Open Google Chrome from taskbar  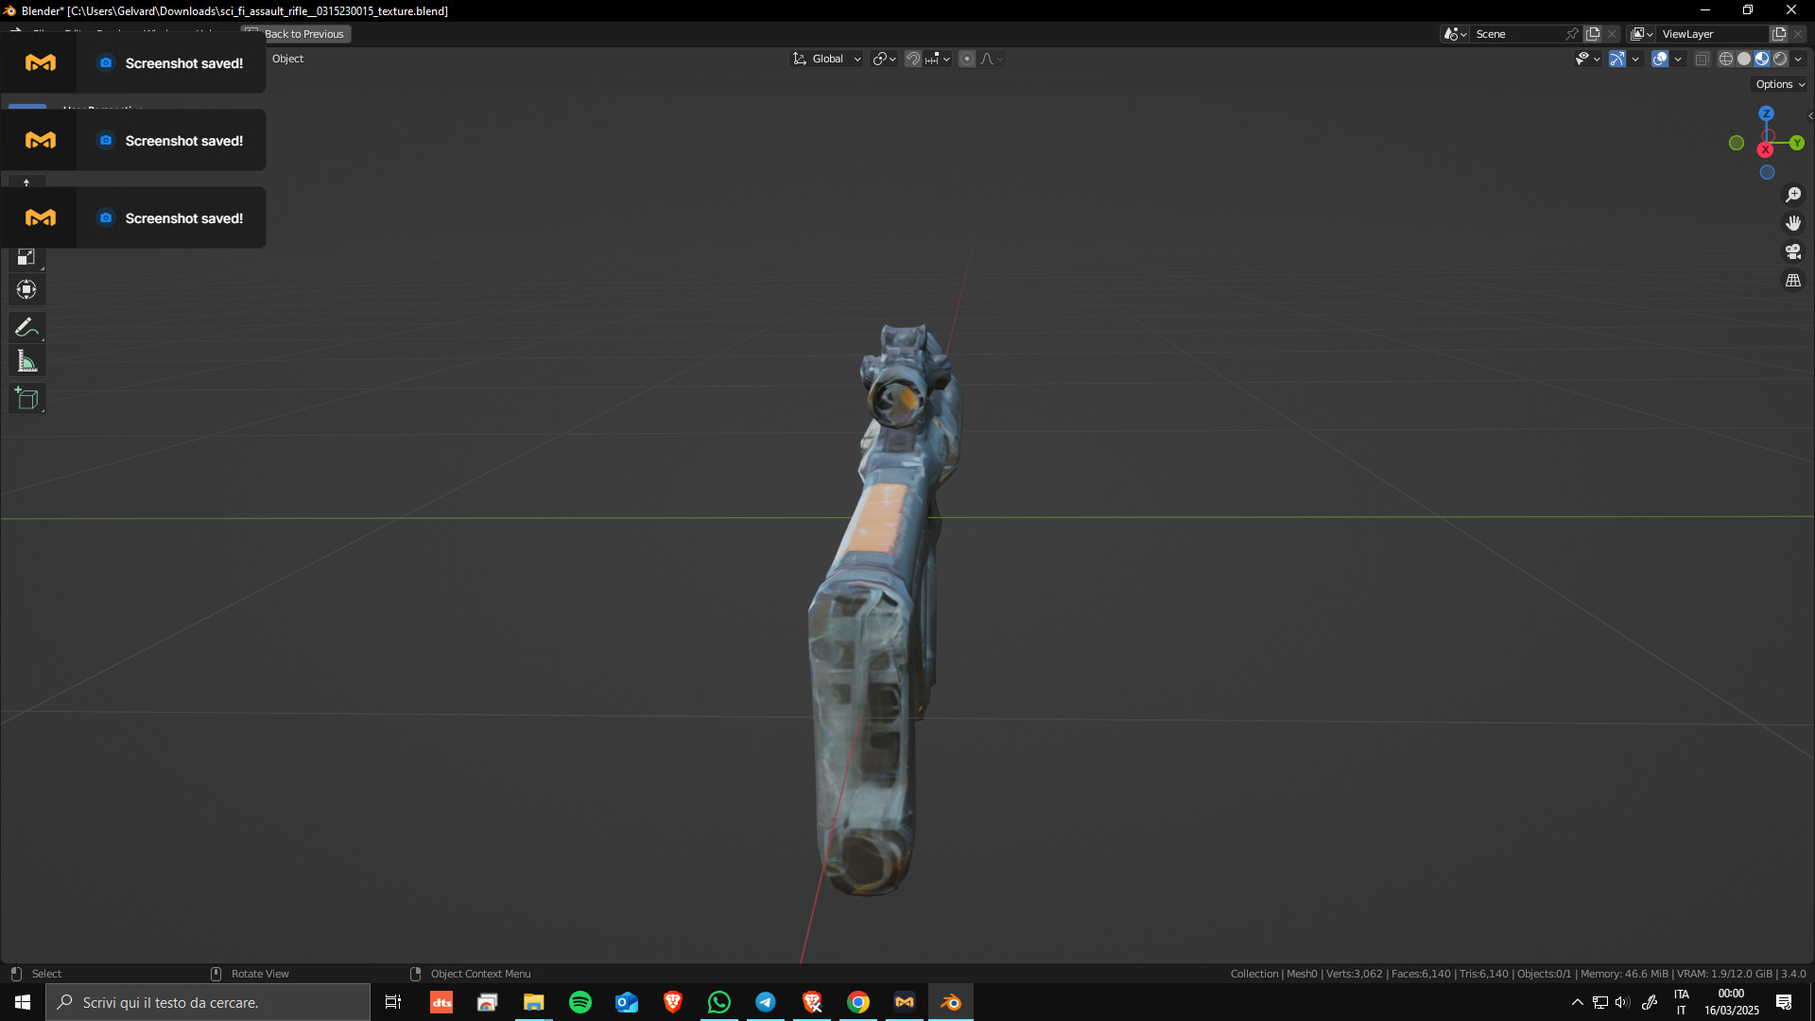click(858, 1002)
